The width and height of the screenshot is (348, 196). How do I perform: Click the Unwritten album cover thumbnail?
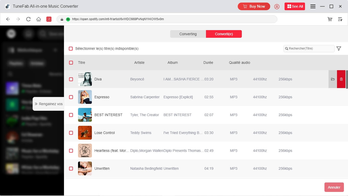(x=85, y=168)
